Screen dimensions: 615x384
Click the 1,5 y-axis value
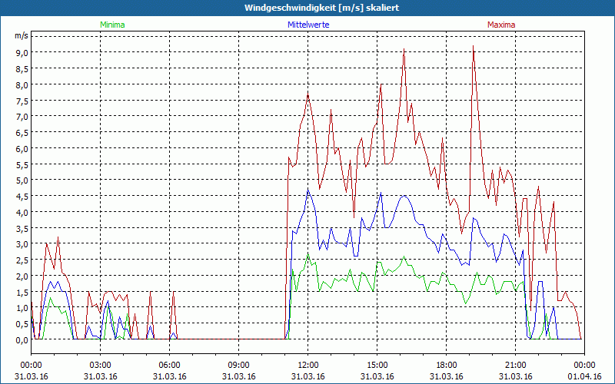[x=22, y=293]
